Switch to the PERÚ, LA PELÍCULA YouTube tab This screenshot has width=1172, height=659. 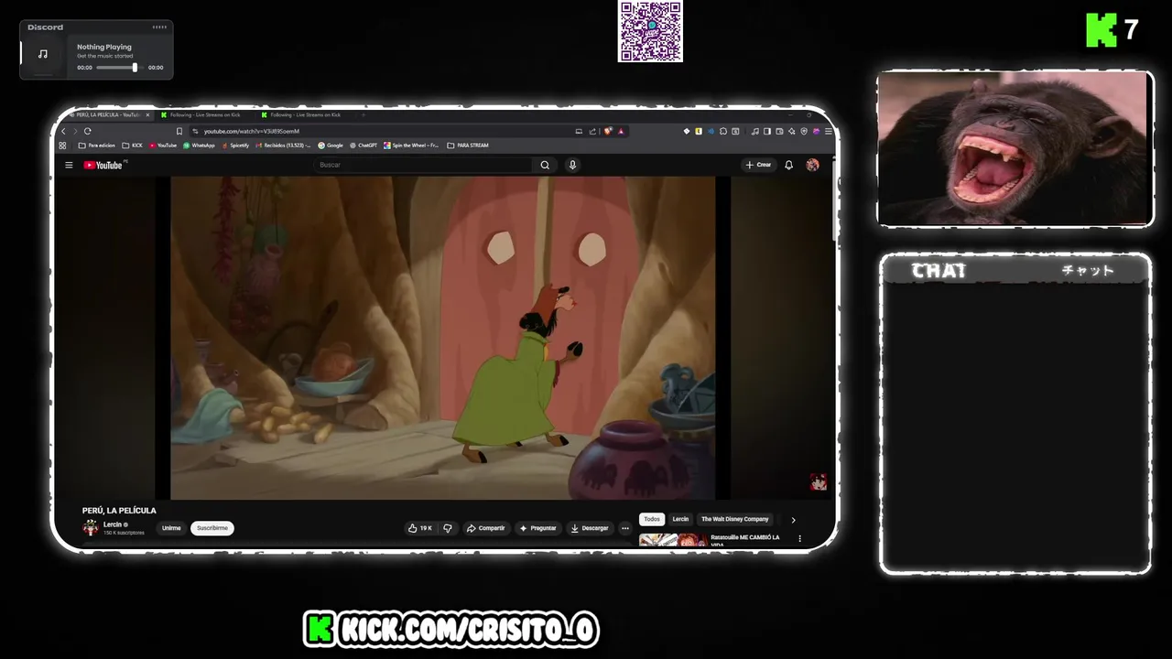coord(107,115)
